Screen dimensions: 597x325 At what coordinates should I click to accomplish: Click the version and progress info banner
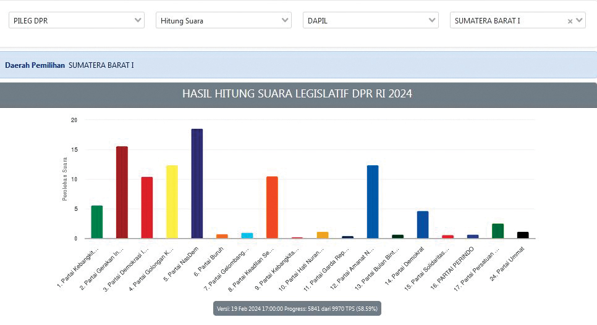point(298,308)
